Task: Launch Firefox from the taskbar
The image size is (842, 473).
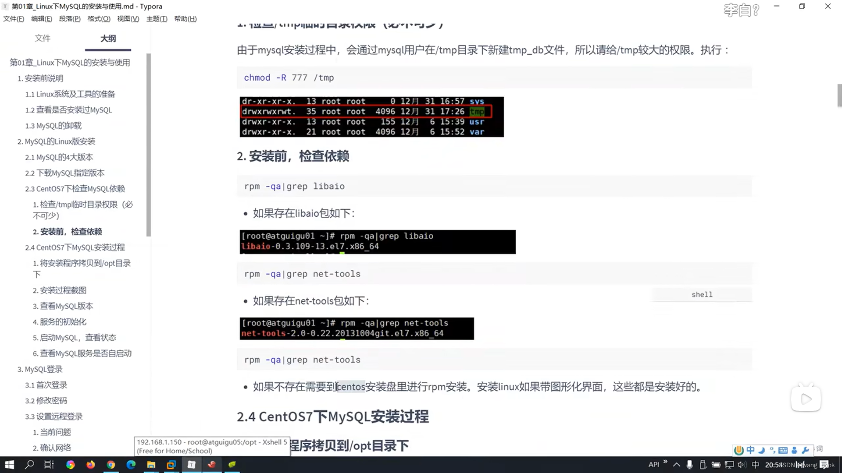Action: pos(91,465)
